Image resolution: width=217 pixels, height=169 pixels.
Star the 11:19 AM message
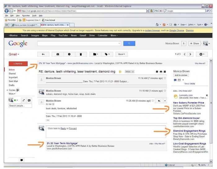click(165, 91)
